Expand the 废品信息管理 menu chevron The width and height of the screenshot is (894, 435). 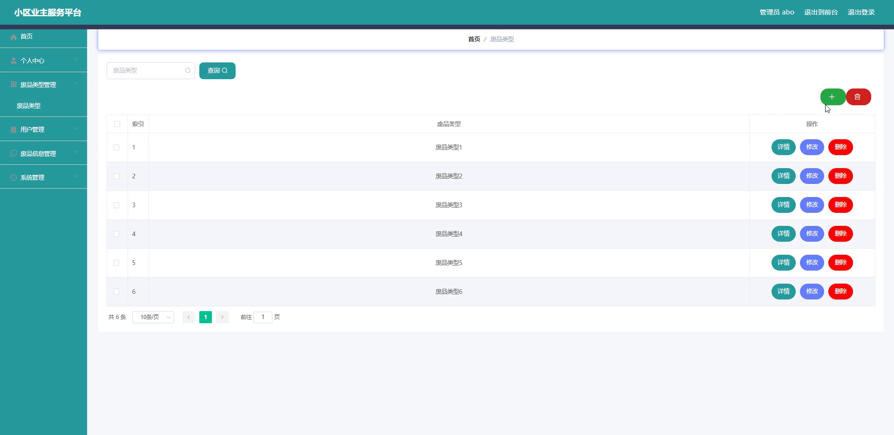76,152
